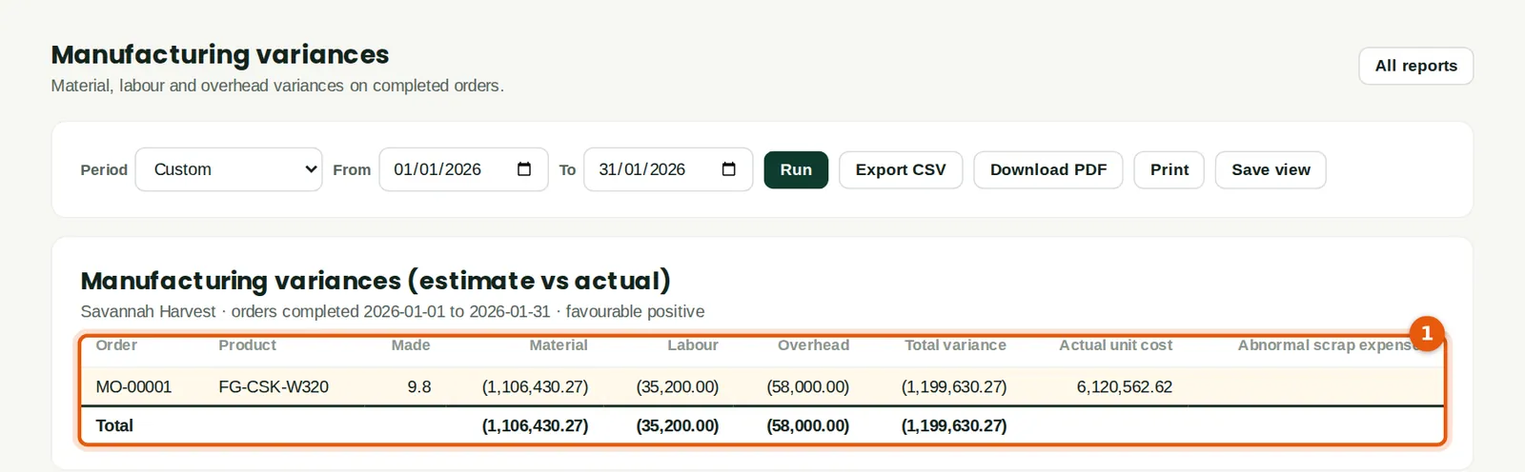Click the FG-CSK-W320 product cell
This screenshot has height=472, width=1525.
(x=274, y=387)
